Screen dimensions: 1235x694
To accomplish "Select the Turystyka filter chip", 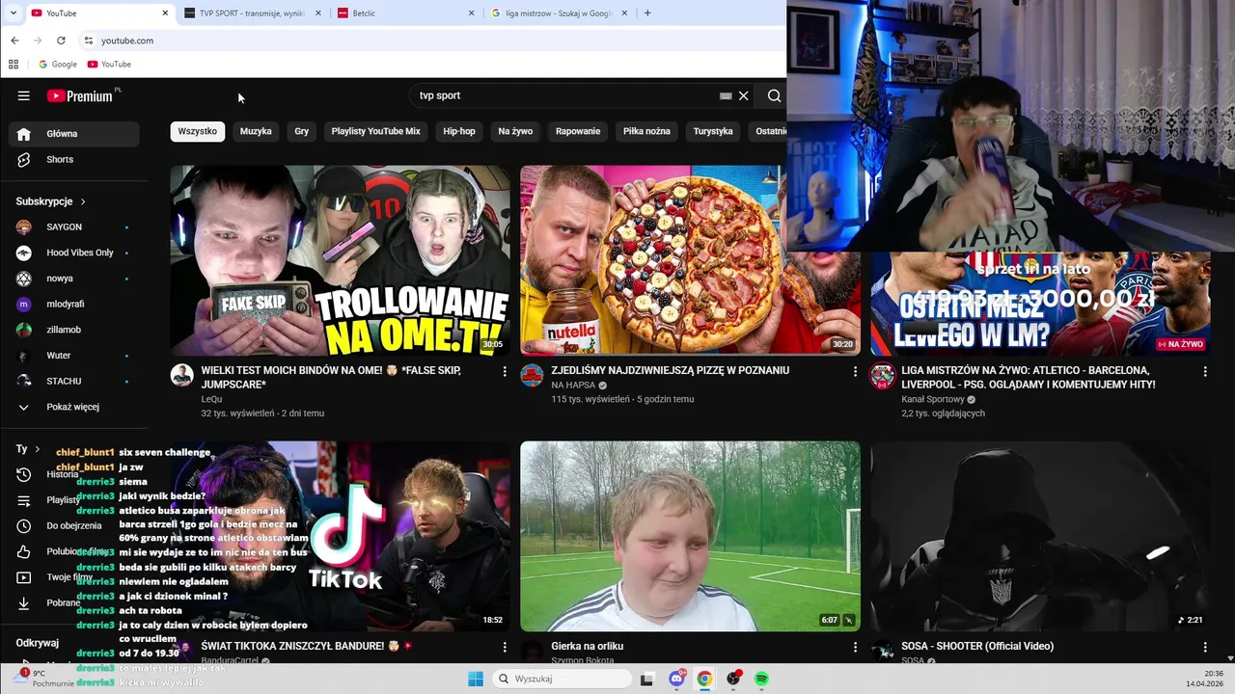I will pos(713,131).
